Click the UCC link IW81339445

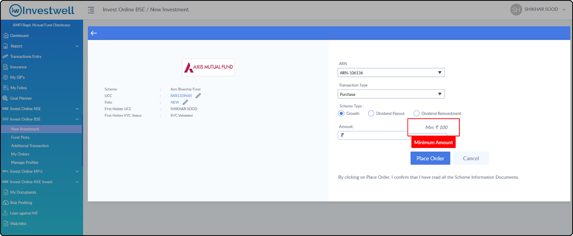pyautogui.click(x=181, y=96)
